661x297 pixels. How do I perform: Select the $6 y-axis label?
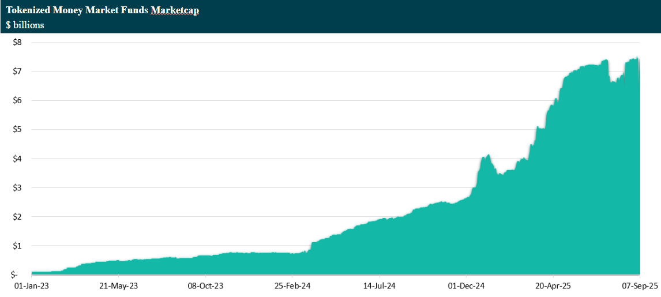pyautogui.click(x=18, y=100)
